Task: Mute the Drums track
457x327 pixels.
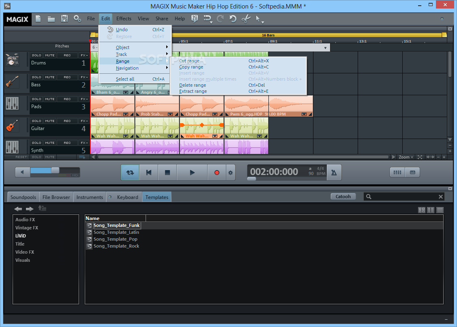Action: [x=50, y=56]
